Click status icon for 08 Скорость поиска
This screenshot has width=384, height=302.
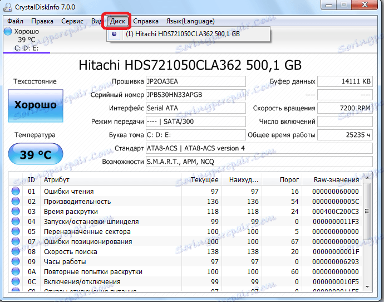click(16, 251)
